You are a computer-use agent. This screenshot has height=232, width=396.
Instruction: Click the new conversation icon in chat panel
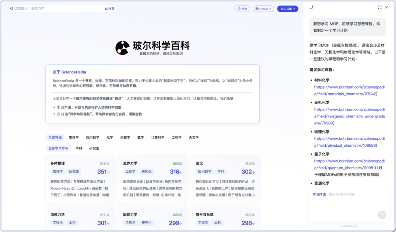coord(311,7)
